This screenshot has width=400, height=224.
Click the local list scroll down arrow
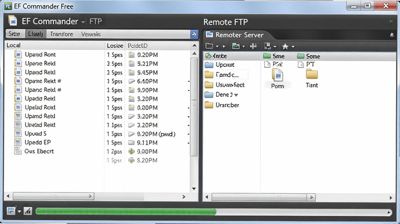click(194, 189)
